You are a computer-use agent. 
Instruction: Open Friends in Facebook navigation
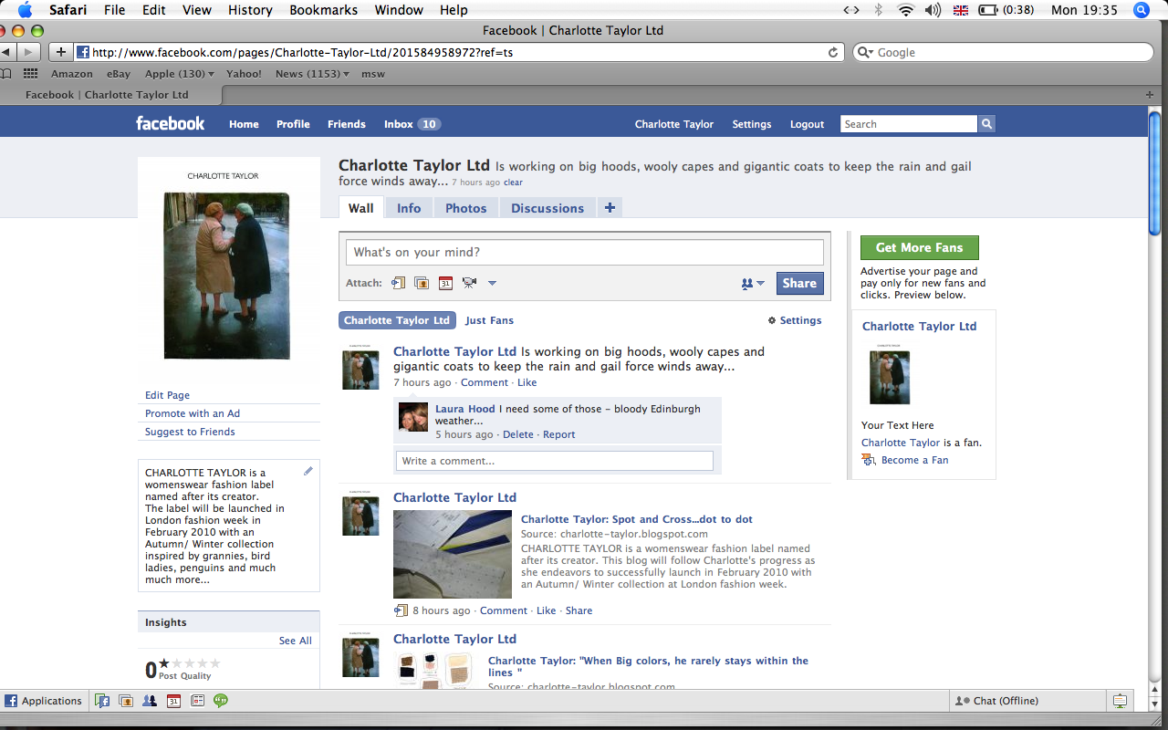click(x=347, y=124)
